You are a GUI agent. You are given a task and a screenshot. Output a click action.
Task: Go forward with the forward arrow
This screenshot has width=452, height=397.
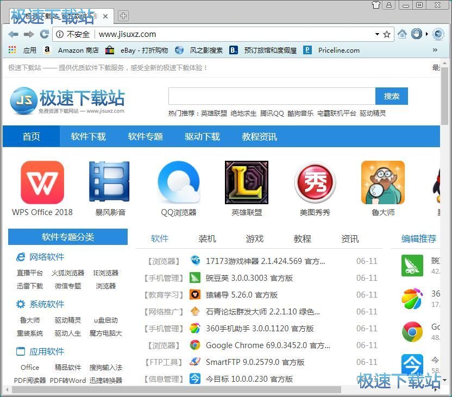coord(29,34)
